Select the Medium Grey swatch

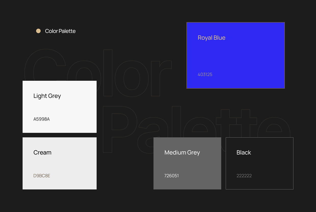pos(187,163)
